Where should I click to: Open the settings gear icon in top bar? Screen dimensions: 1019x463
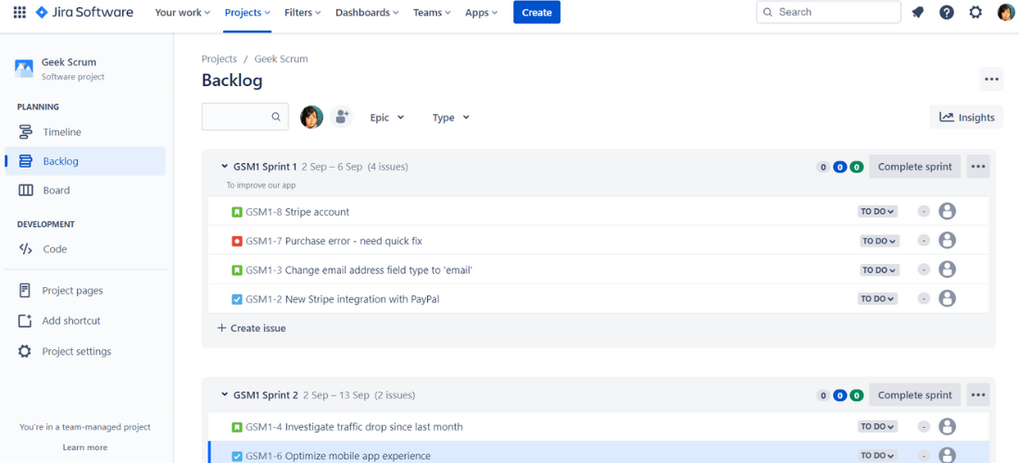975,12
